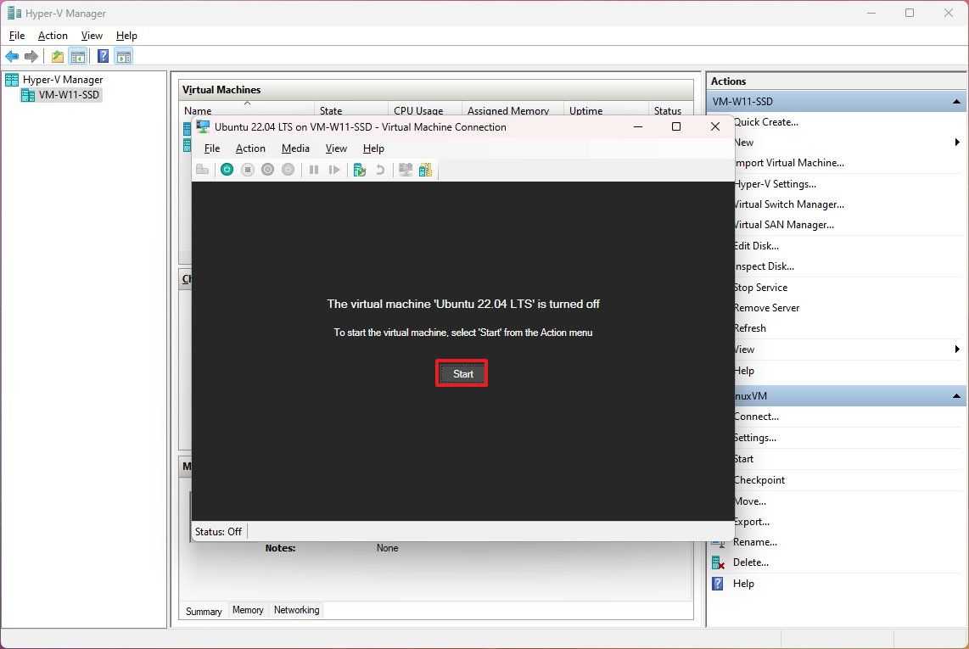Select VM-W11-SSD server in console tree
The height and width of the screenshot is (649, 969).
(x=69, y=94)
